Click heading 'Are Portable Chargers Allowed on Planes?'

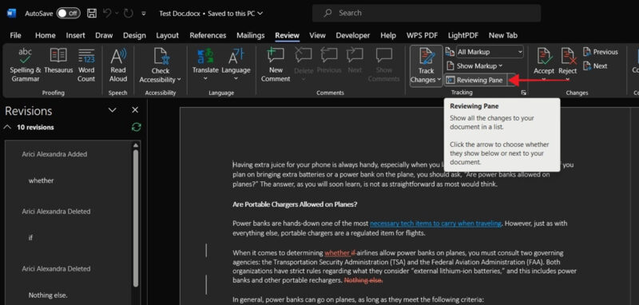(295, 204)
